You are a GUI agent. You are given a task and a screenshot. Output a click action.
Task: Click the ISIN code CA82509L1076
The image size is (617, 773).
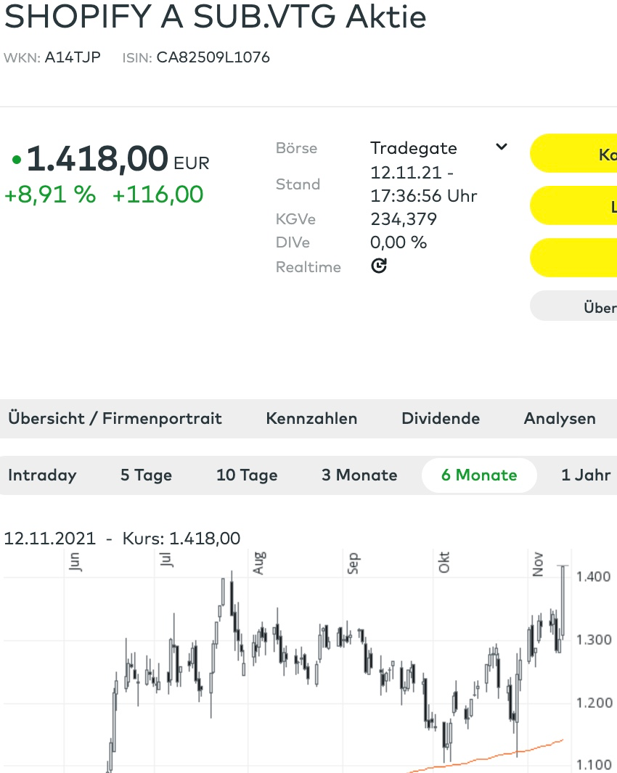pyautogui.click(x=213, y=57)
